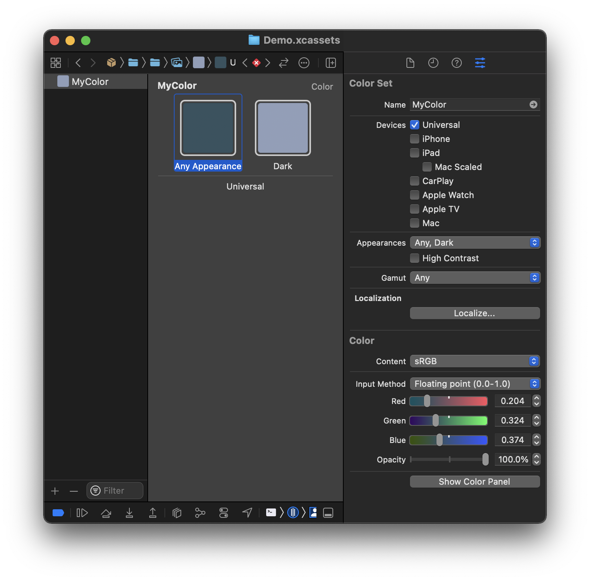
Task: Click the Blue color slider
Action: tap(449, 440)
